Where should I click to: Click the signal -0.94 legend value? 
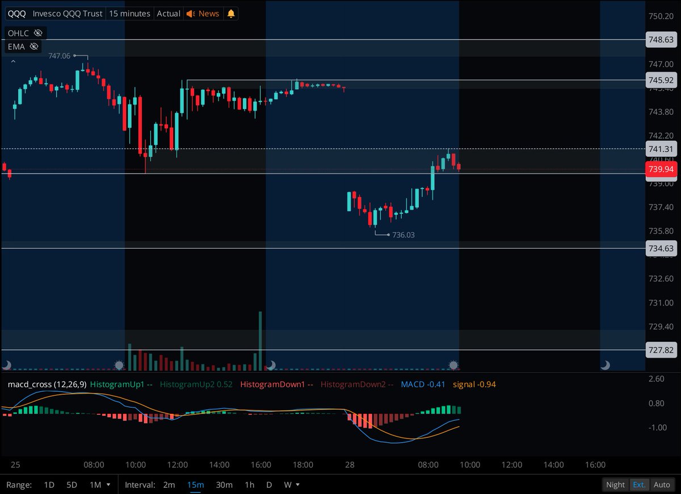coord(474,384)
